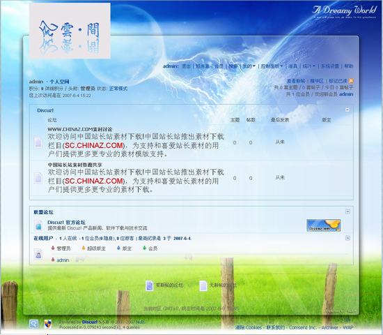The image size is (383, 335).
Task: Open 短消息 in the top navigation
Action: point(203,66)
